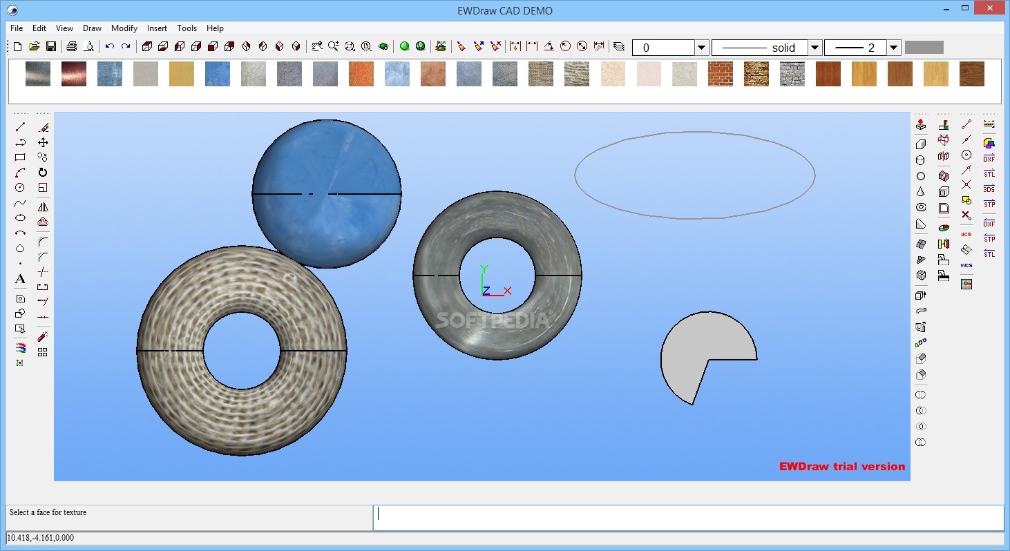Click the Zoom in magnifier icon
Screen dimensions: 1010x551
[x=333, y=47]
